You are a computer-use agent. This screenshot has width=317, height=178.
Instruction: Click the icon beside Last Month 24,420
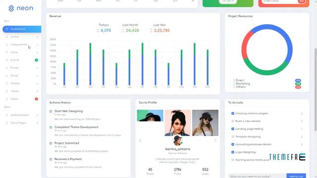123,31
